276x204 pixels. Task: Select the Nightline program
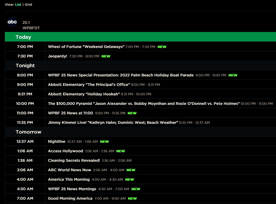pyautogui.click(x=57, y=141)
